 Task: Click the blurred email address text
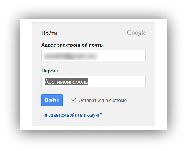[70, 56]
